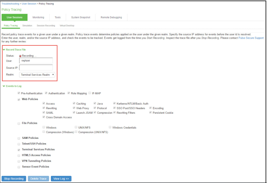Check the Compression (Windows) checkbox
The height and width of the screenshot is (183, 267).
(44, 132)
